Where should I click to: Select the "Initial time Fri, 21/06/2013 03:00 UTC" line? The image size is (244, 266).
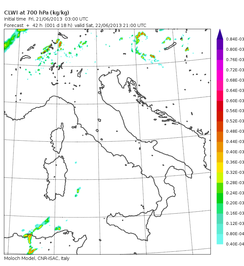click(46, 19)
